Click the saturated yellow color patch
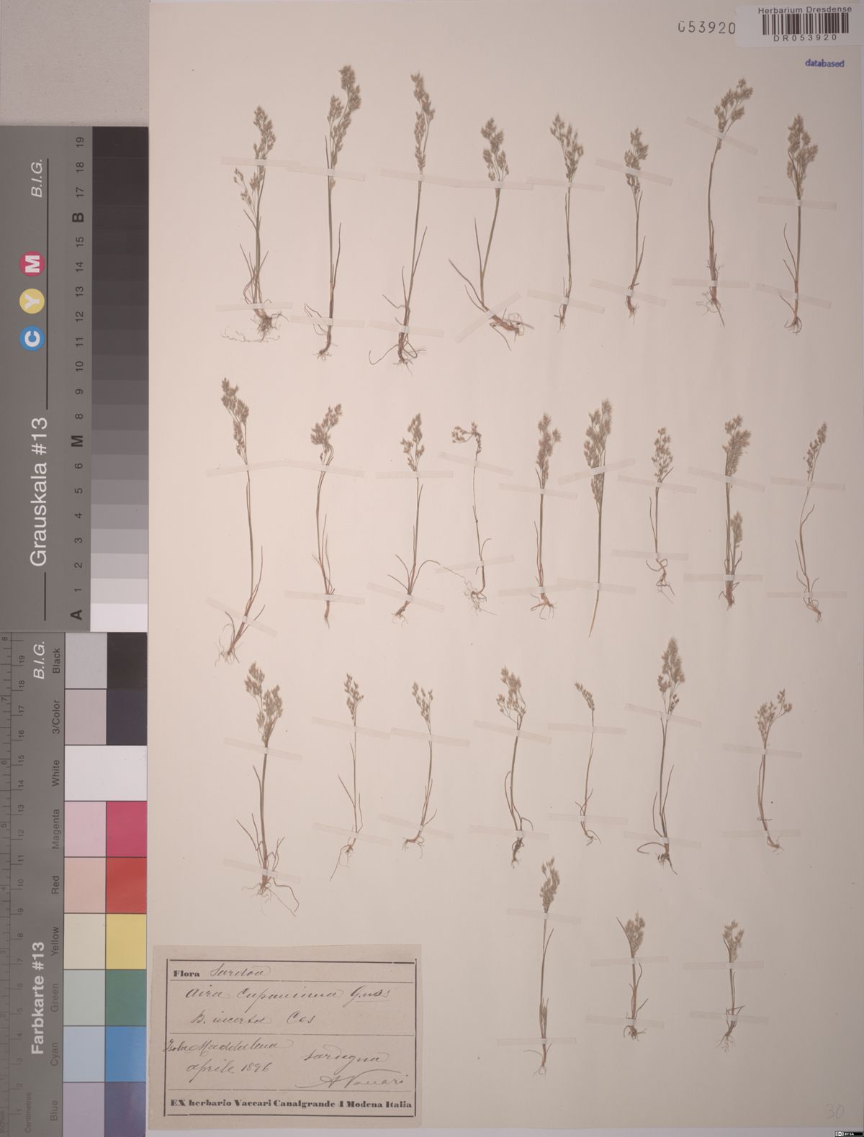The width and height of the screenshot is (864, 1137). pos(126,941)
